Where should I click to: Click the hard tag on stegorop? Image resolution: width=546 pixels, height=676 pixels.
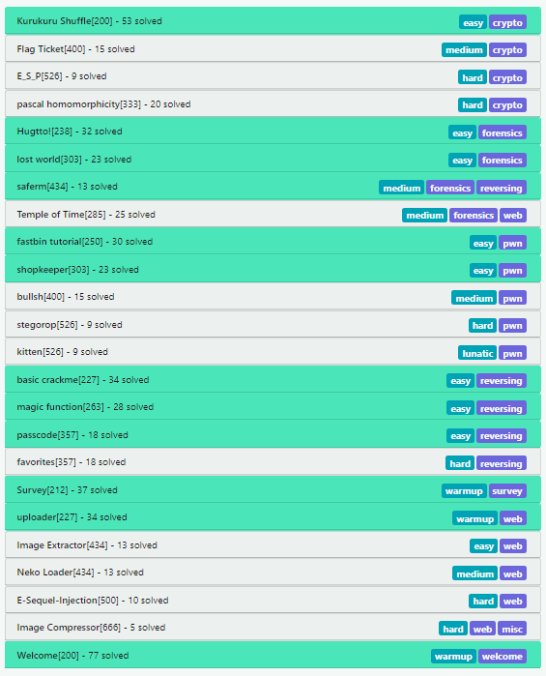tap(482, 326)
